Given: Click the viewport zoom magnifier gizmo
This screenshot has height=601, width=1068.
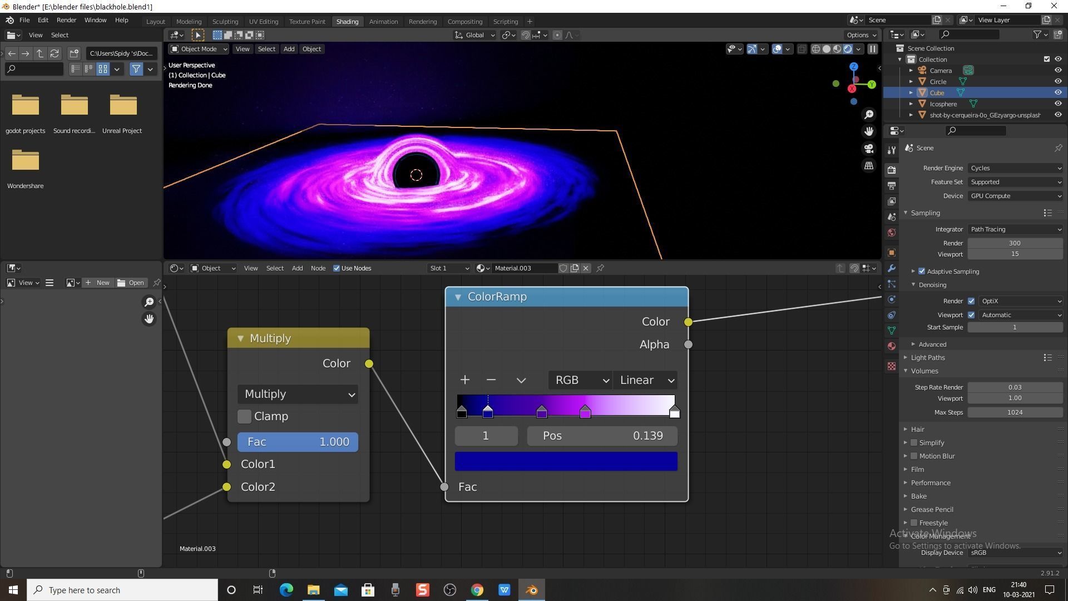Looking at the screenshot, I should click(869, 115).
